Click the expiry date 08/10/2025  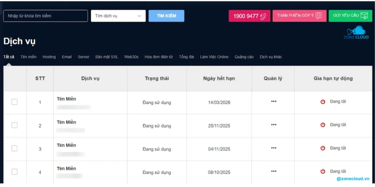pos(219,172)
